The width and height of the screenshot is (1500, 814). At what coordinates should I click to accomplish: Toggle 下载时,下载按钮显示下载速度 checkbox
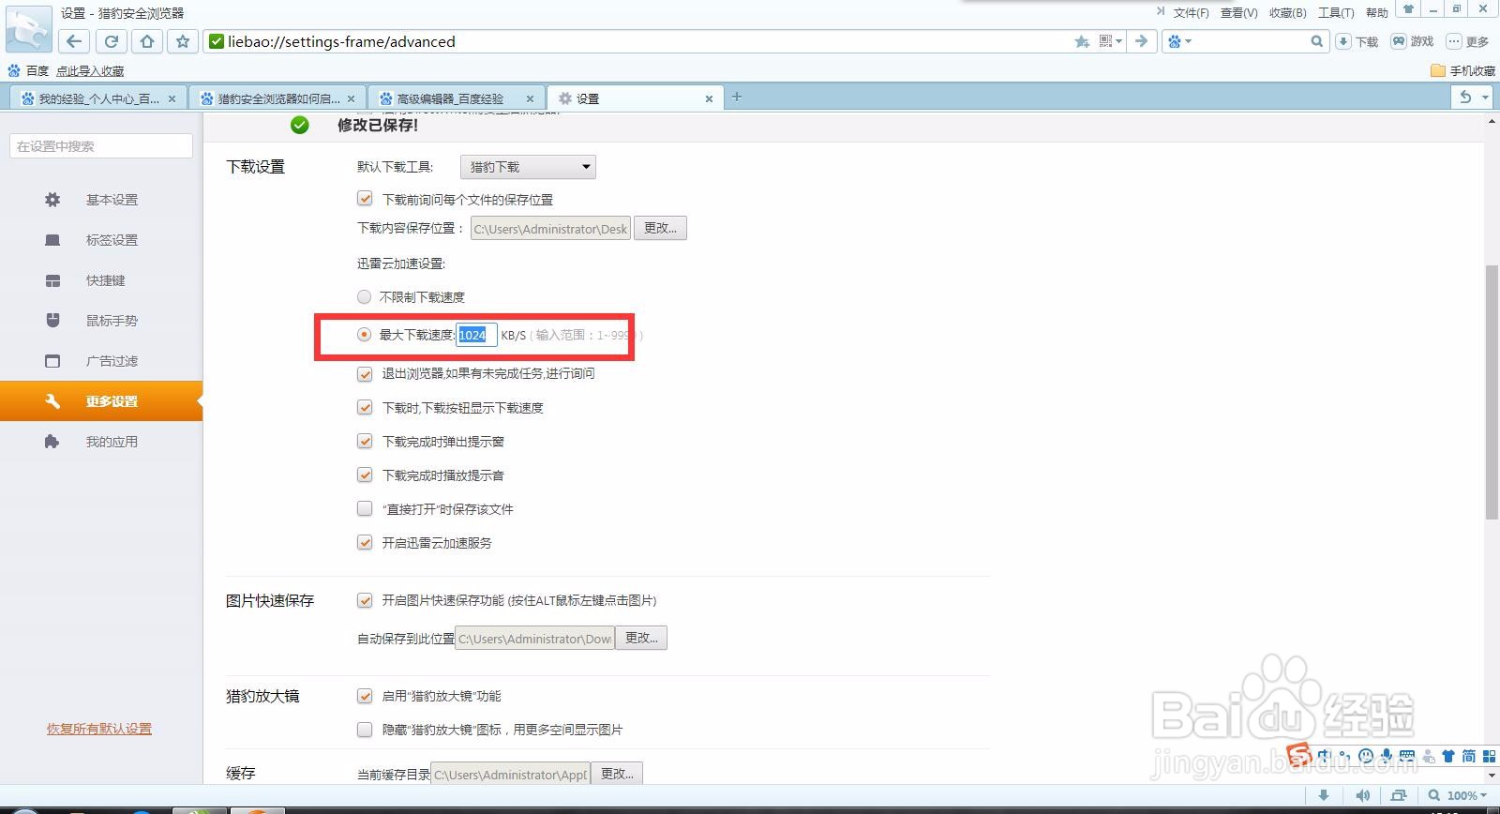pos(365,408)
